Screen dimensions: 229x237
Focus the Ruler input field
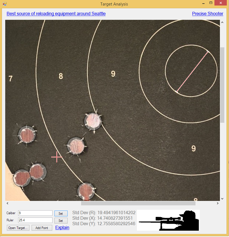click(x=35, y=220)
